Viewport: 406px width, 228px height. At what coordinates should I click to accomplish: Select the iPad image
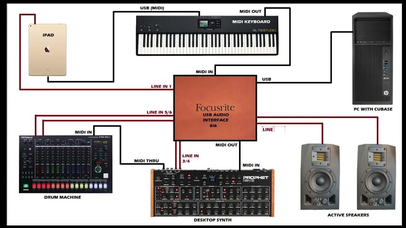[47, 50]
